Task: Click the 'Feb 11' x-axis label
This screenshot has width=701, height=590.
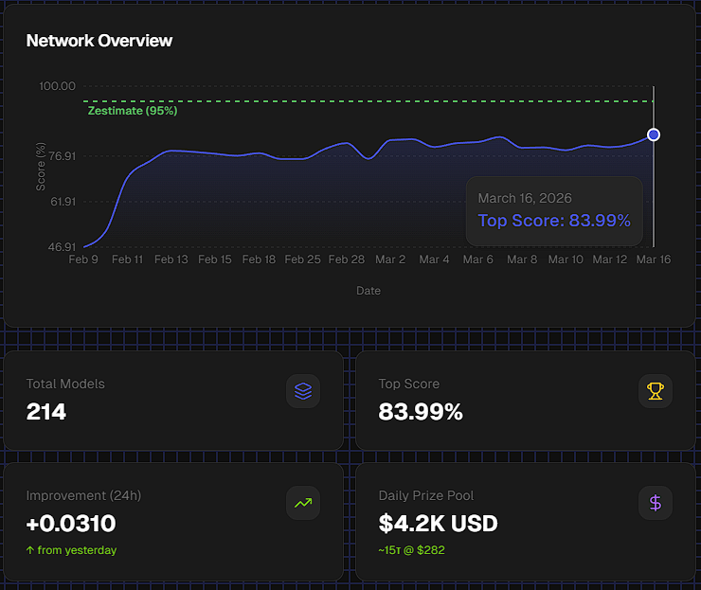Action: point(128,259)
